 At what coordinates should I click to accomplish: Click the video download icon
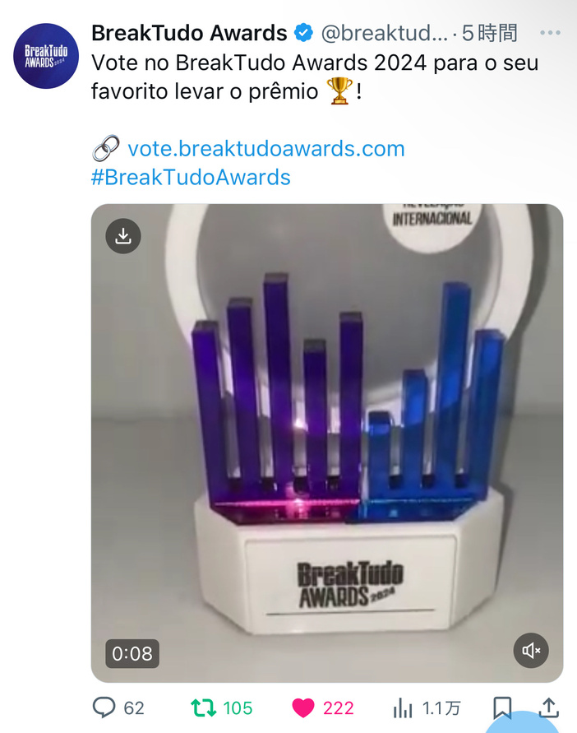[123, 236]
